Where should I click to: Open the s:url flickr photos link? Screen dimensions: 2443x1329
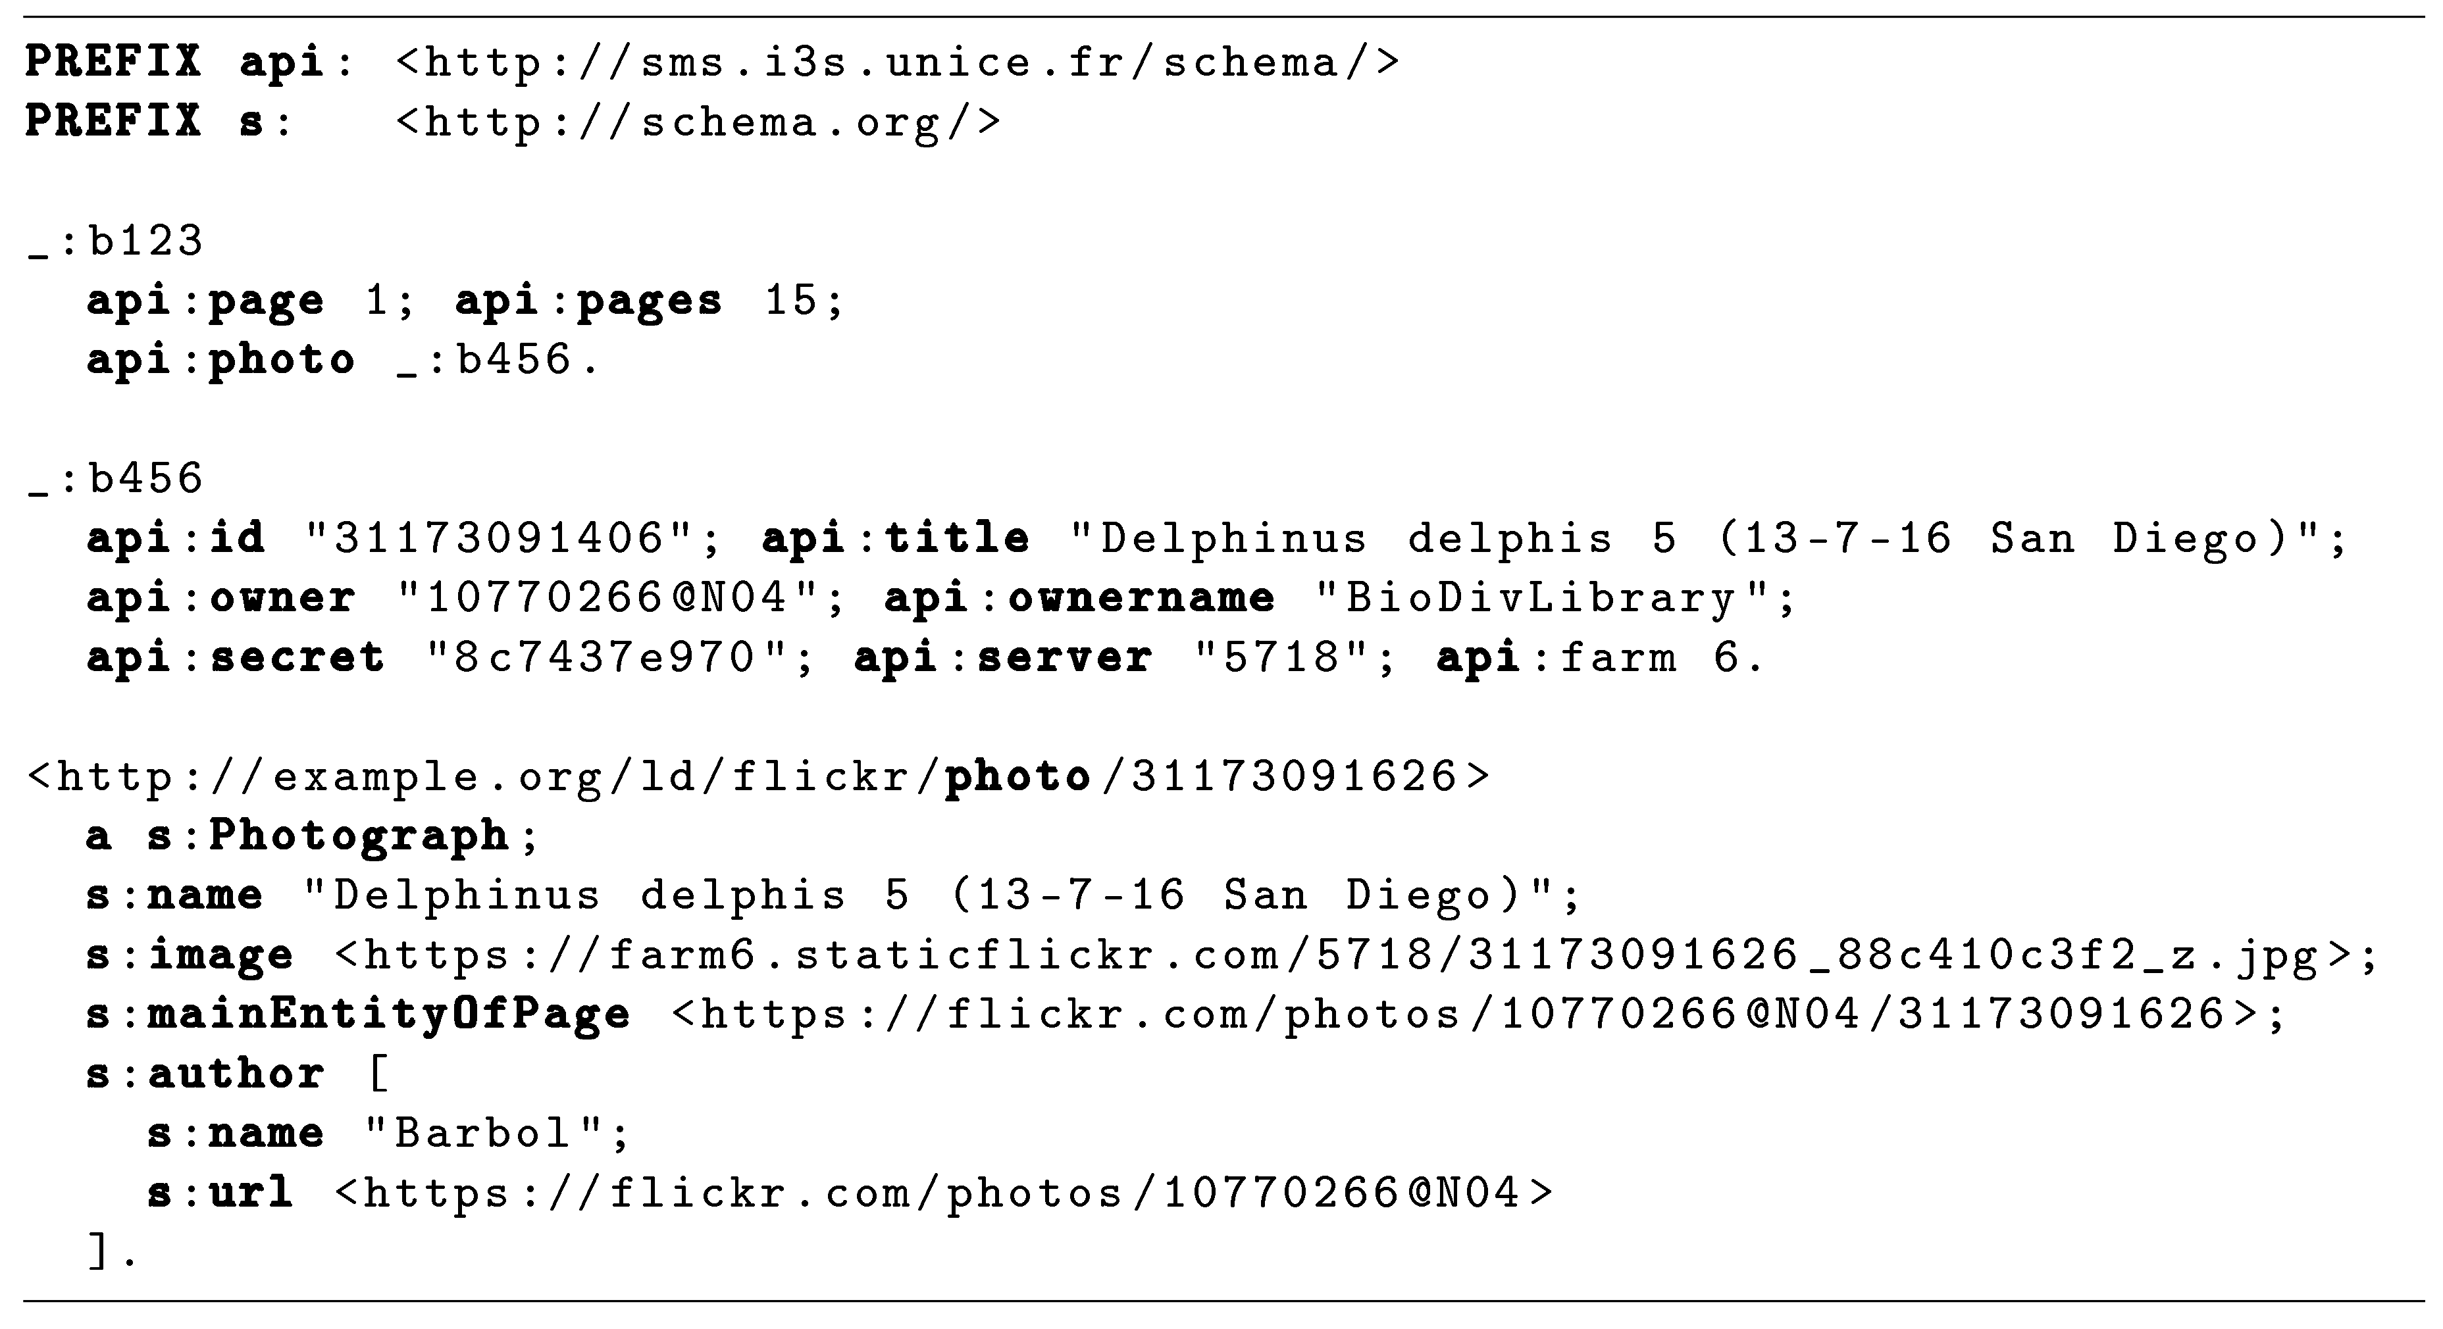tap(944, 1193)
